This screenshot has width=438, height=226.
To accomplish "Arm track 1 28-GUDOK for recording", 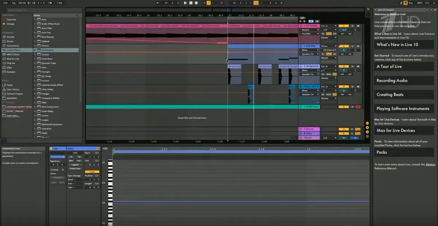I will [358, 26].
